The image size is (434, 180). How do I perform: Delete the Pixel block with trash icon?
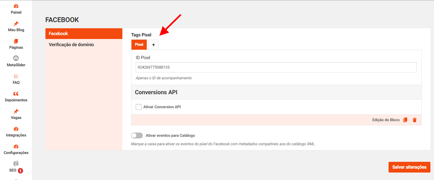[415, 120]
